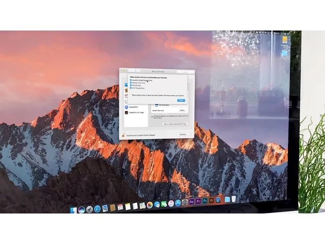
Task: Click the Done button
Action: tap(180, 100)
